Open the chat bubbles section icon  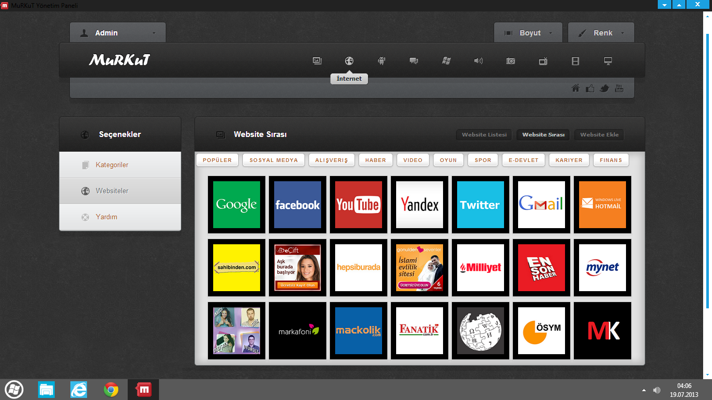[414, 61]
